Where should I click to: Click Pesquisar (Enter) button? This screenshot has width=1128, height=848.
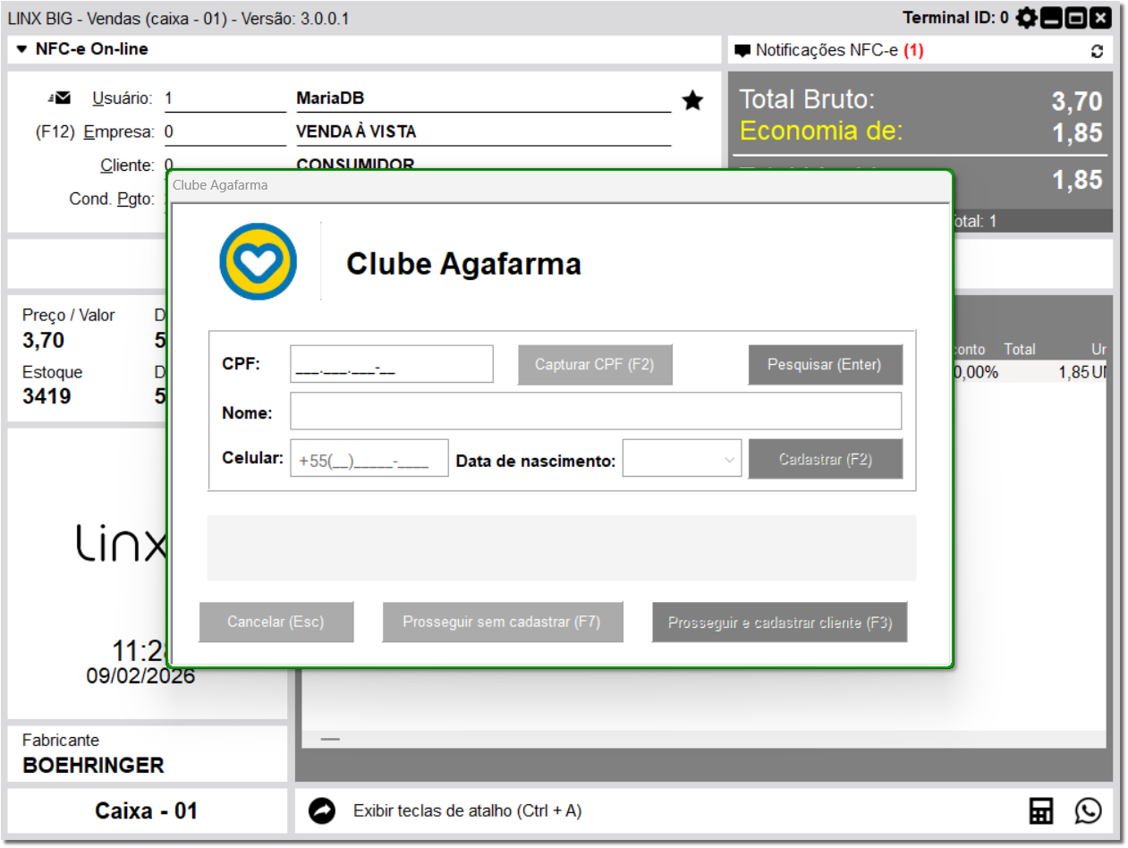tap(825, 365)
